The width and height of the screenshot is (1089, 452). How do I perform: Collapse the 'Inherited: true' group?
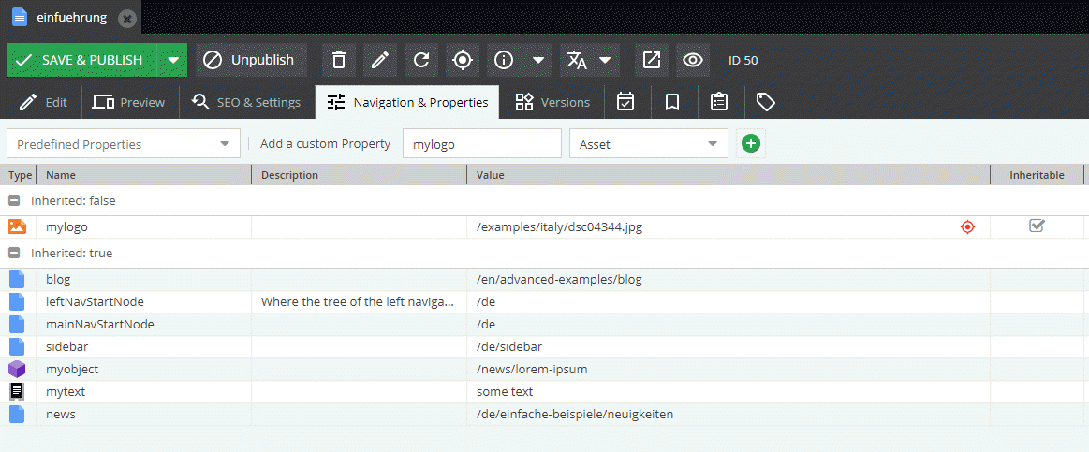pyautogui.click(x=14, y=253)
